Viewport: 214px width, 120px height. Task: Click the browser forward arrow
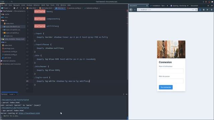134,10
